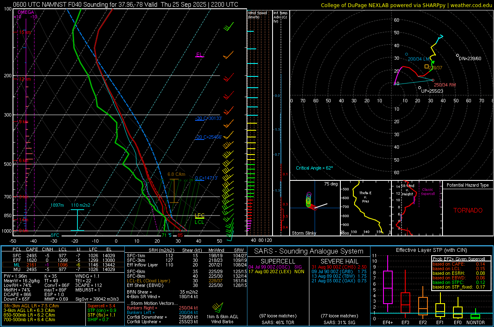Select the SFC parcel row in CAPE table
The width and height of the screenshot is (494, 327).
pos(63,256)
